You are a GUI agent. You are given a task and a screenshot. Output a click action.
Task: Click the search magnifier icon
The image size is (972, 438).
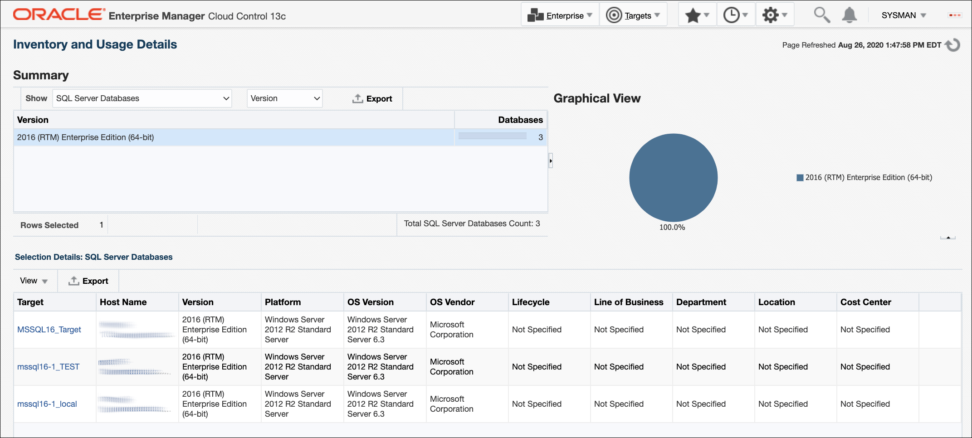pos(821,15)
